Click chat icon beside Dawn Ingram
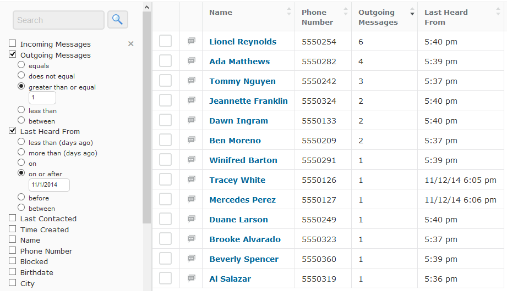 point(192,120)
